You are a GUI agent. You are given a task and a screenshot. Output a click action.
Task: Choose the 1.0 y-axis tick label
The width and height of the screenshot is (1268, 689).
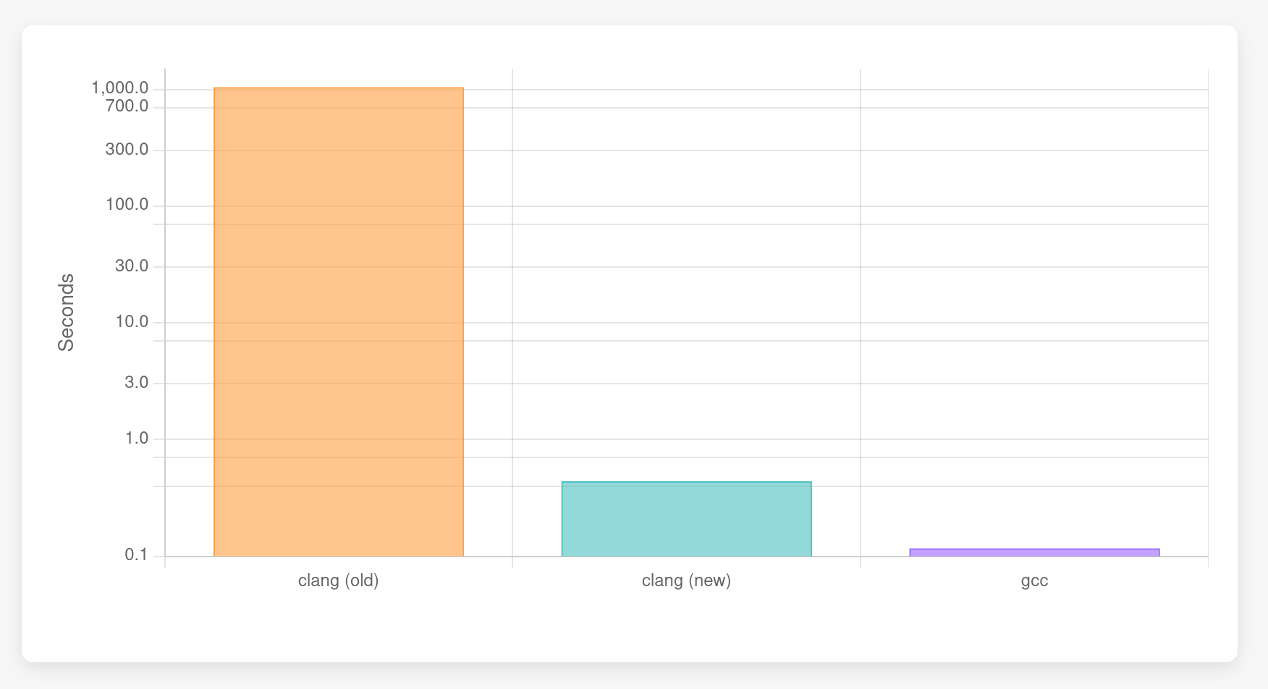click(136, 439)
